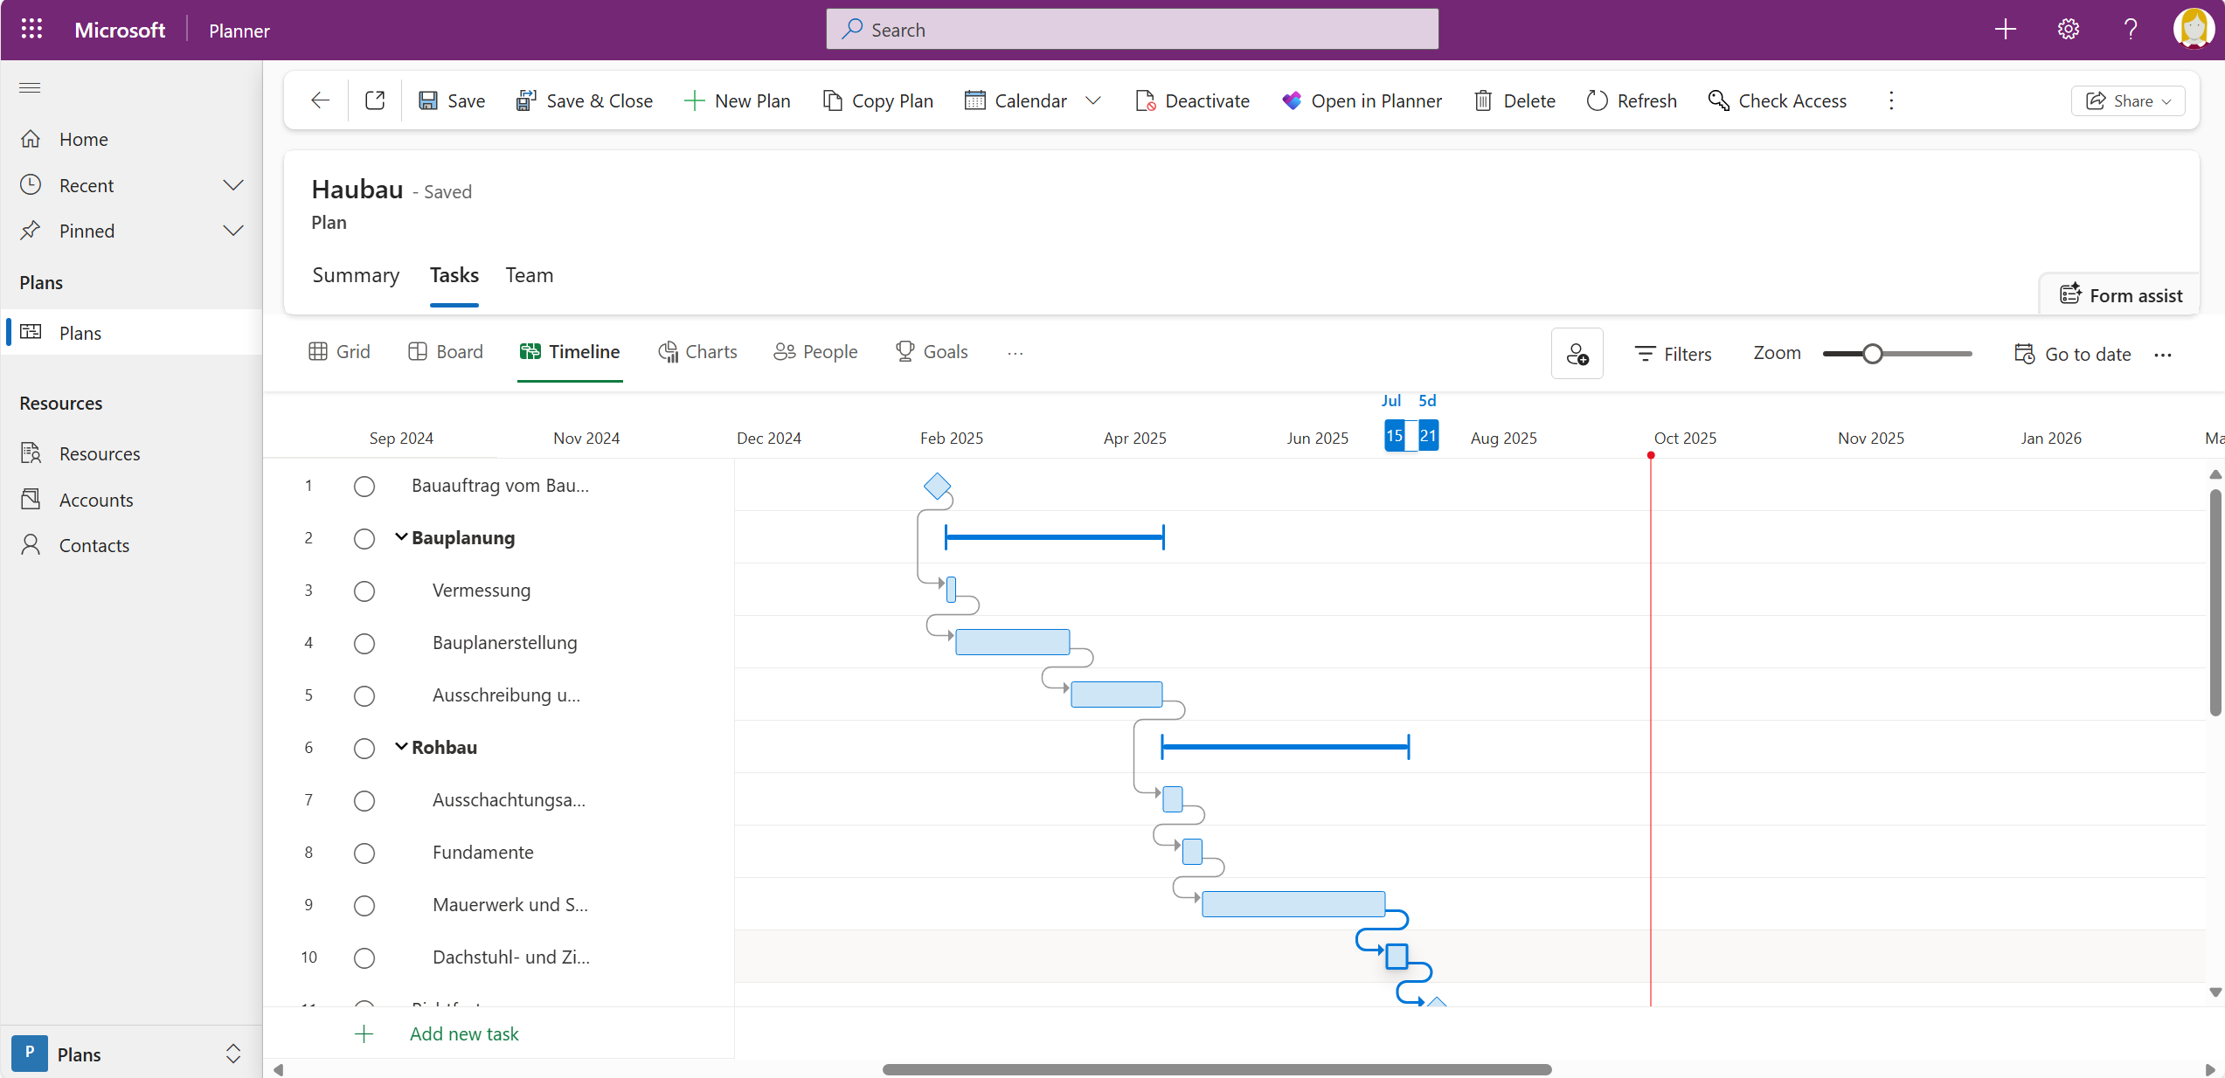Collapse the Rohbau section
Viewport: 2225px width, 1078px height.
point(401,748)
